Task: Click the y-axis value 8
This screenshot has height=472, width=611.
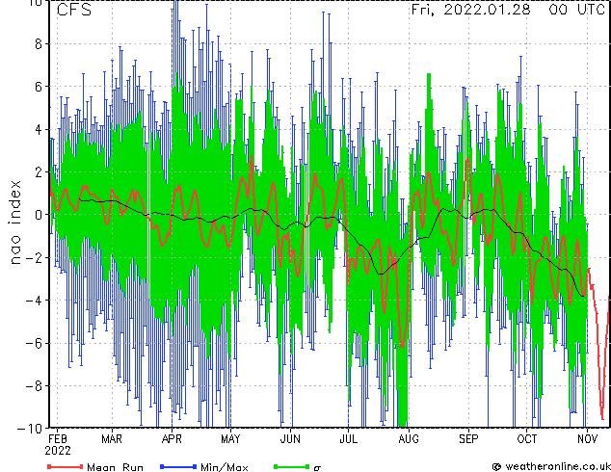Action: (x=39, y=44)
